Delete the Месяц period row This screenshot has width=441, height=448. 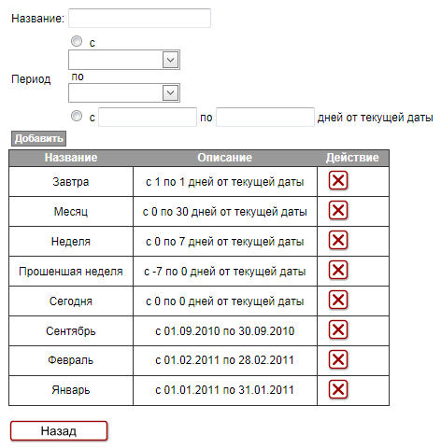pos(338,210)
